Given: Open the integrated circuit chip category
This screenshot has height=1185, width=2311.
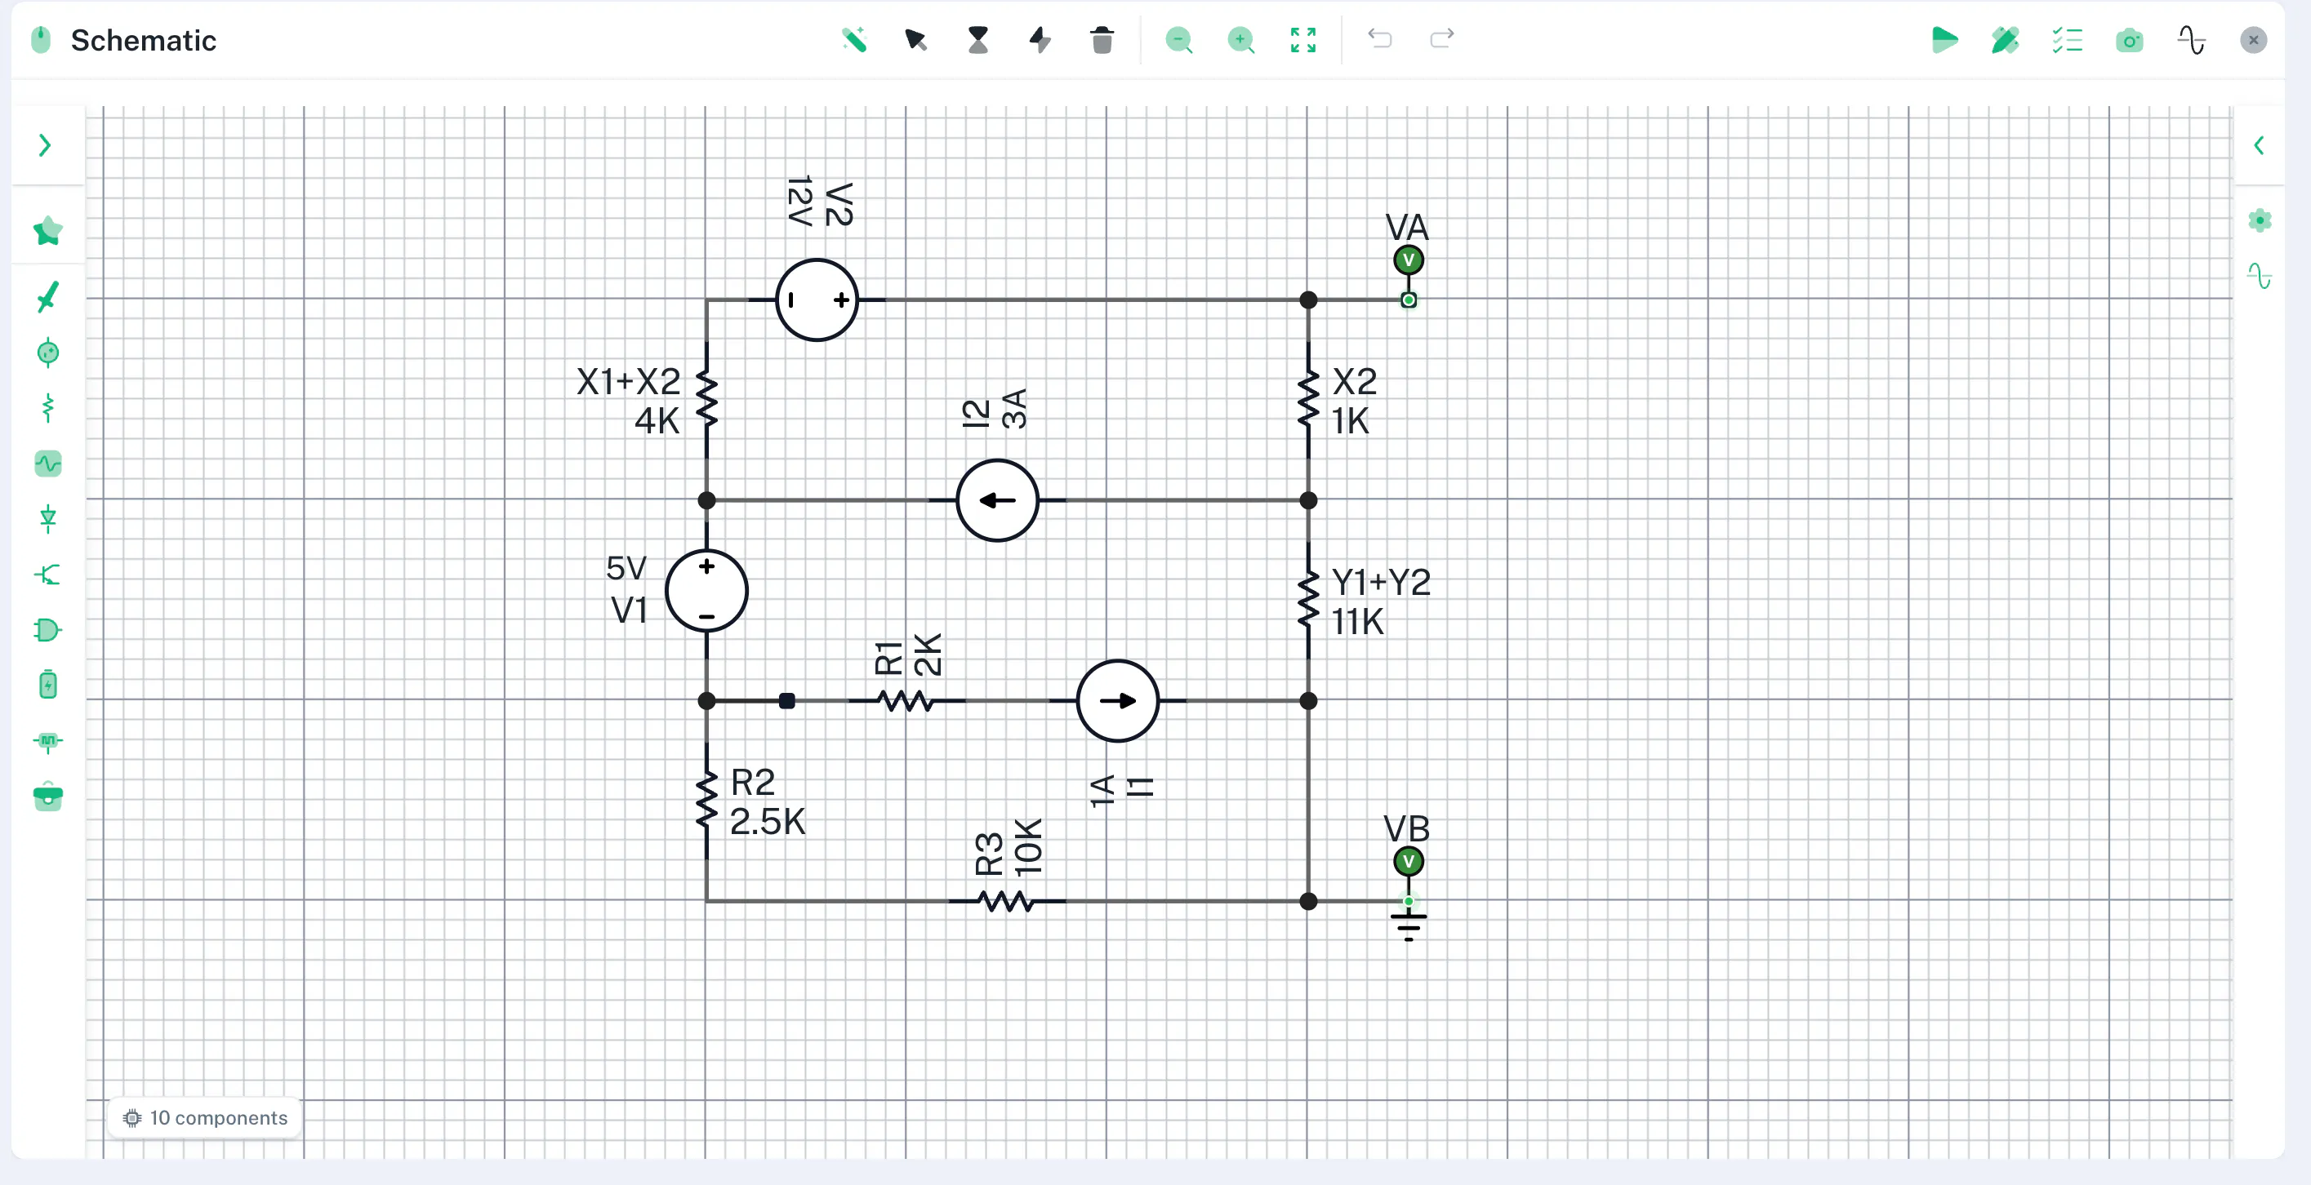Looking at the screenshot, I should coord(47,740).
